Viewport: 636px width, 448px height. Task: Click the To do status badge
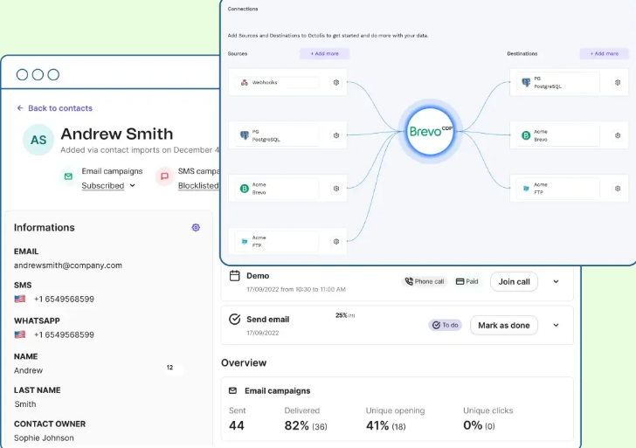(x=445, y=325)
